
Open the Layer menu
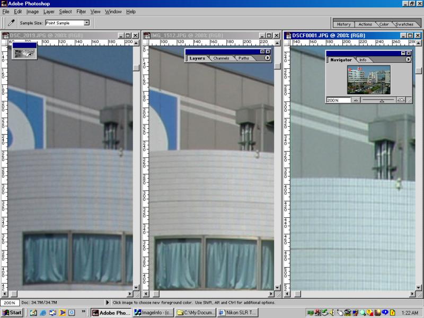tap(49, 12)
